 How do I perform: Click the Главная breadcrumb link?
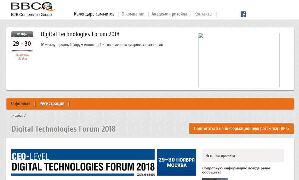click(x=17, y=116)
